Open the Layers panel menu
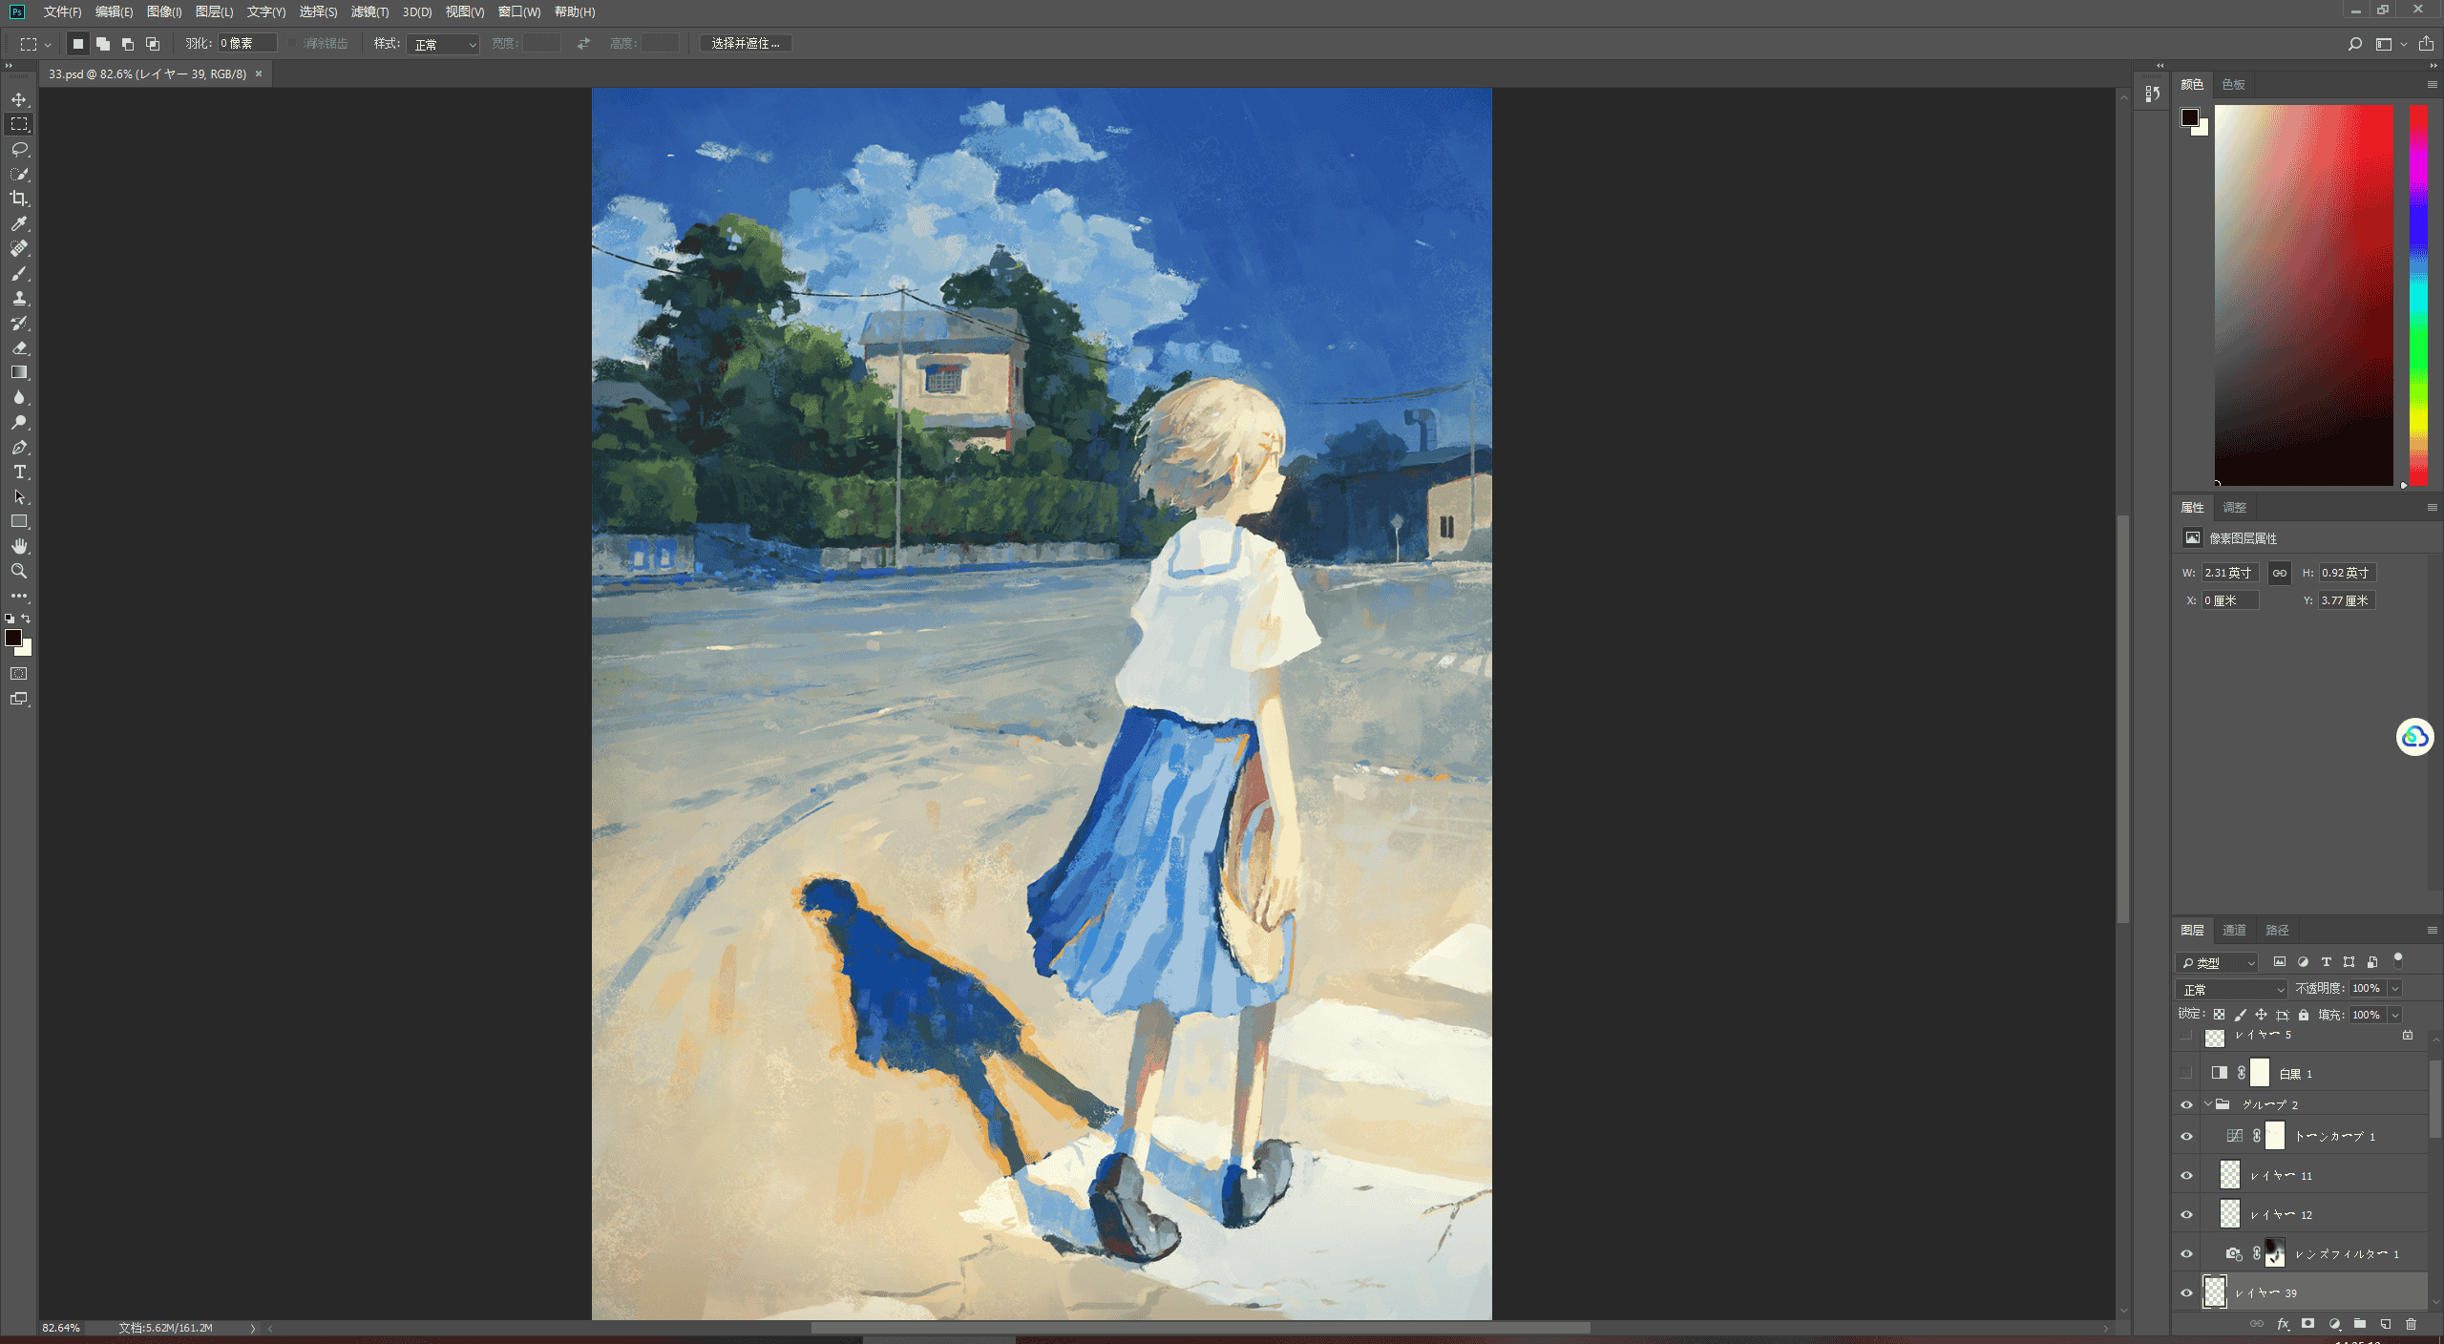The width and height of the screenshot is (2444, 1344). tap(2432, 930)
